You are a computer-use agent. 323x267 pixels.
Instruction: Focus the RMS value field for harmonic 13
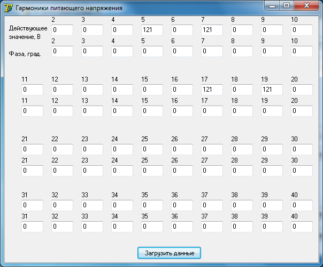click(x=92, y=90)
